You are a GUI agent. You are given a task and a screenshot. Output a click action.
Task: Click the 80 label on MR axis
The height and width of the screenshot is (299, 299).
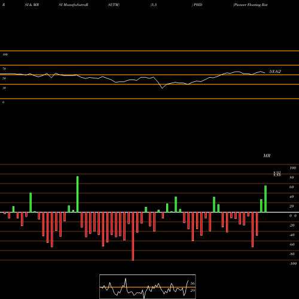click(x=292, y=178)
